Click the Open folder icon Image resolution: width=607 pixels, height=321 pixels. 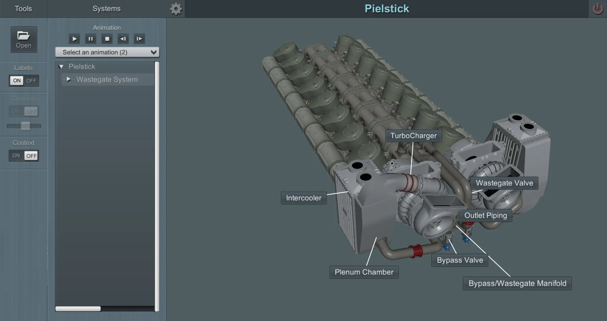click(x=24, y=39)
